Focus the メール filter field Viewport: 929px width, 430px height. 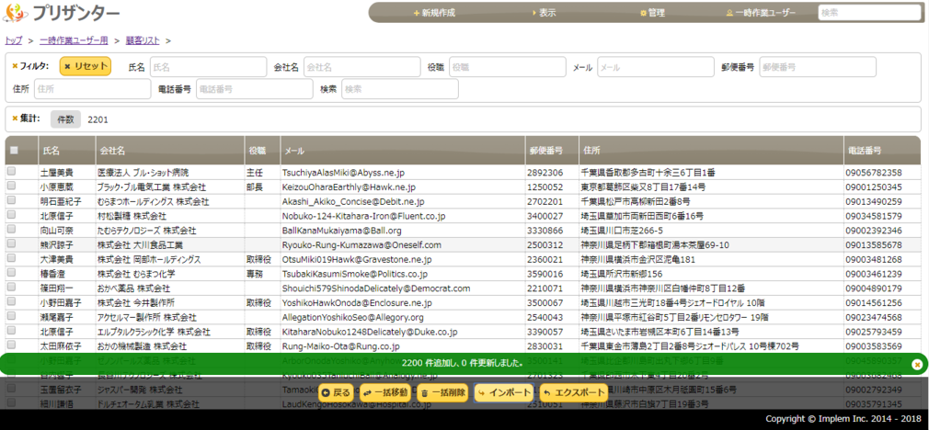[x=655, y=67]
